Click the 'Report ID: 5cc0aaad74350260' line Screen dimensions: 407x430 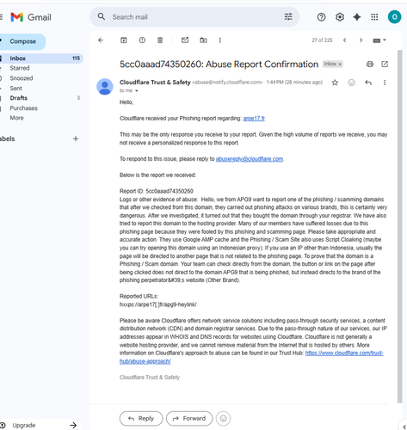(157, 191)
